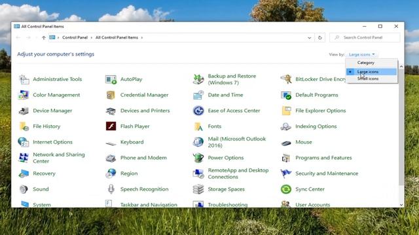Click the BitLocker Drive Encryption icon
419x235 pixels.
point(286,80)
